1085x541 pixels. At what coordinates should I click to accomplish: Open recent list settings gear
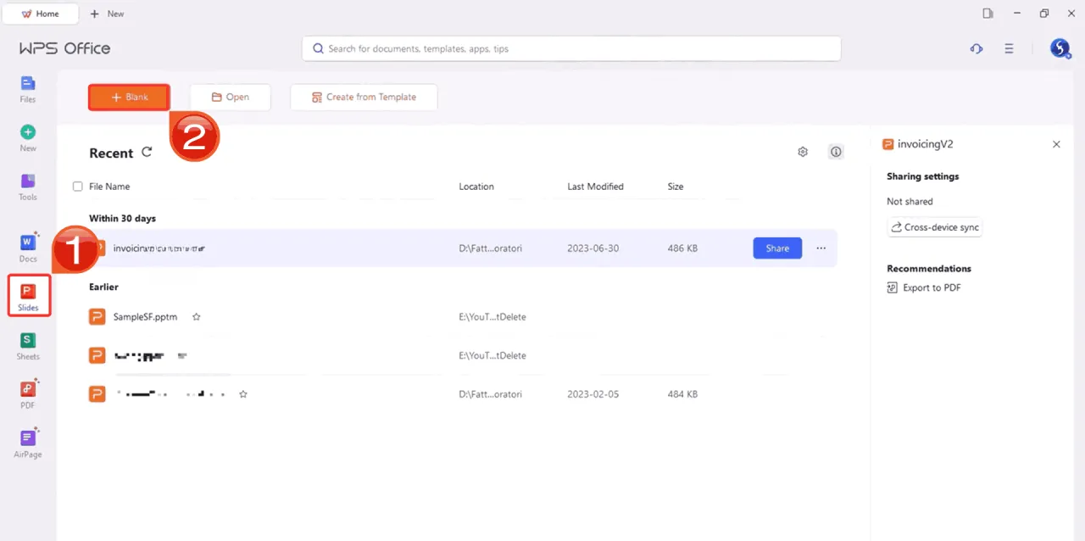coord(803,152)
